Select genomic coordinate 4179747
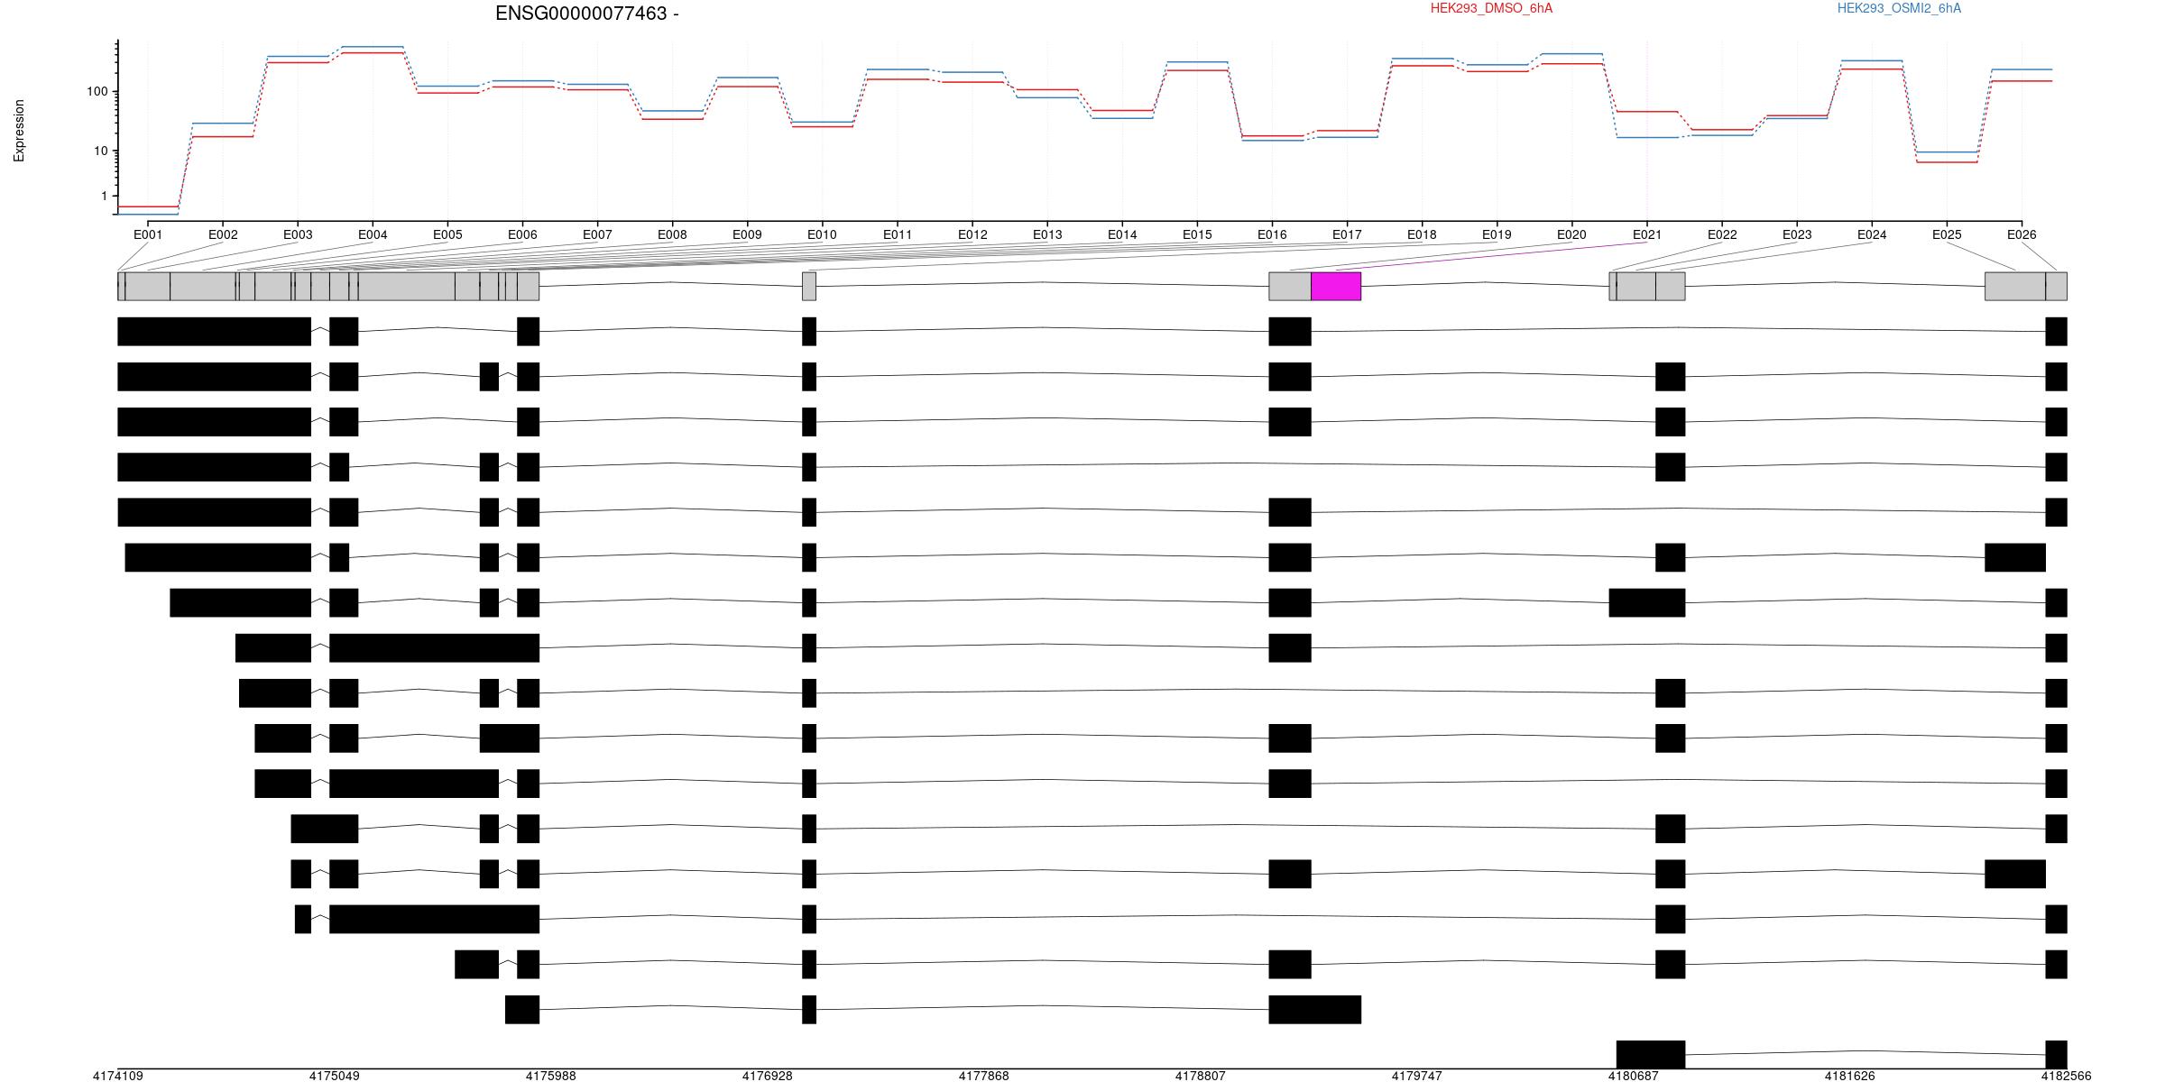The image size is (2165, 1091). (1417, 1076)
